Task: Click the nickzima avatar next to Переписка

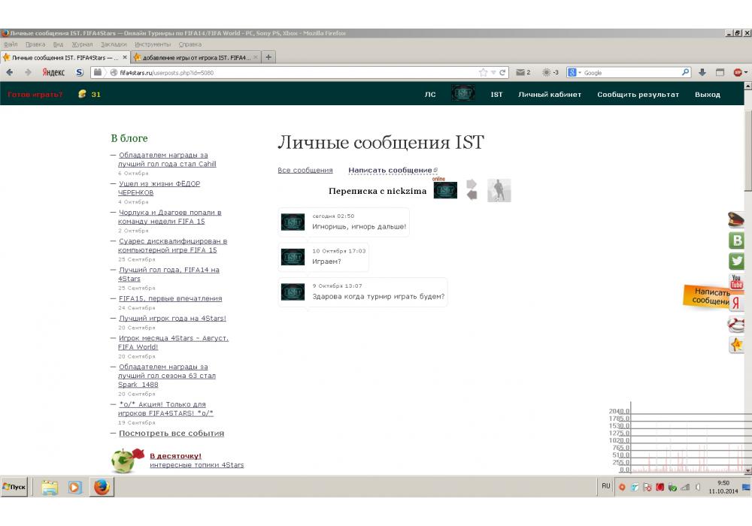Action: point(445,190)
